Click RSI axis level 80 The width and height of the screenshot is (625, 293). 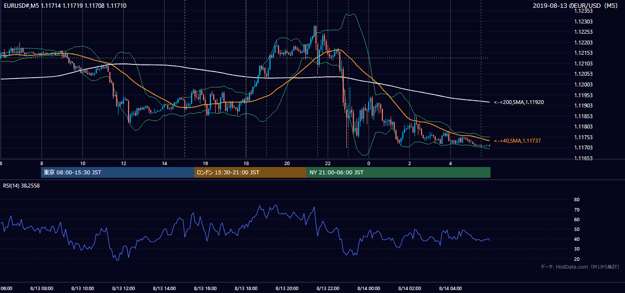[x=577, y=200]
